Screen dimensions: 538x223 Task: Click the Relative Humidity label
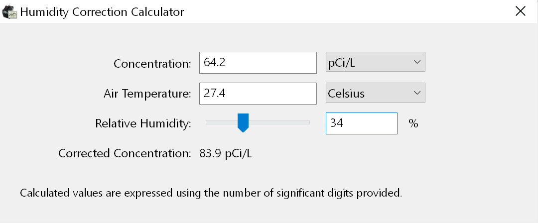[x=143, y=123]
